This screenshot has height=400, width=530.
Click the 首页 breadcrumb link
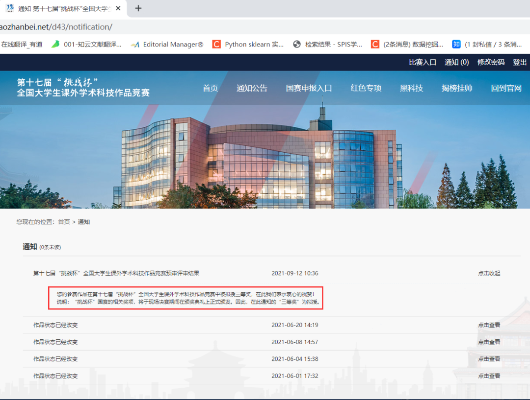[x=64, y=222]
